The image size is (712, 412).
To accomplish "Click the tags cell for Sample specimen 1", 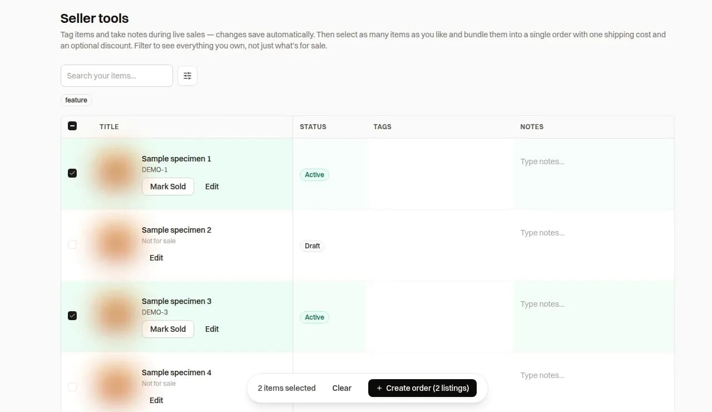I will pyautogui.click(x=441, y=174).
